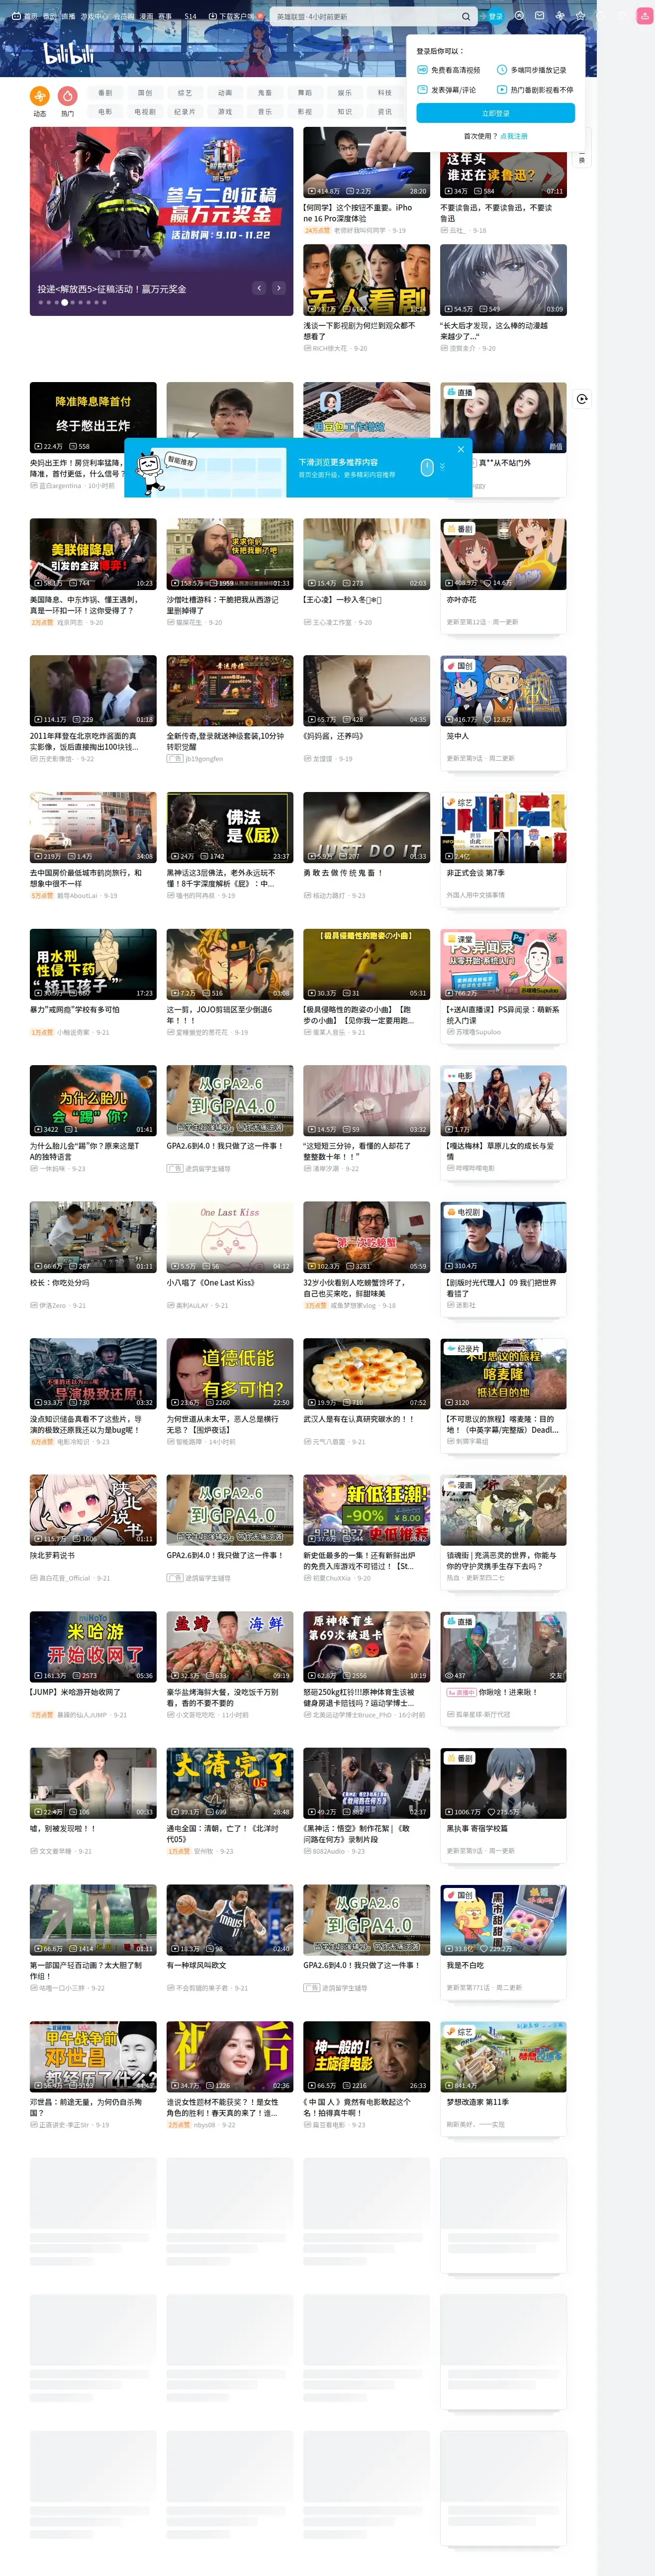Click the 发表弹幕/评论 feature icon

point(424,89)
